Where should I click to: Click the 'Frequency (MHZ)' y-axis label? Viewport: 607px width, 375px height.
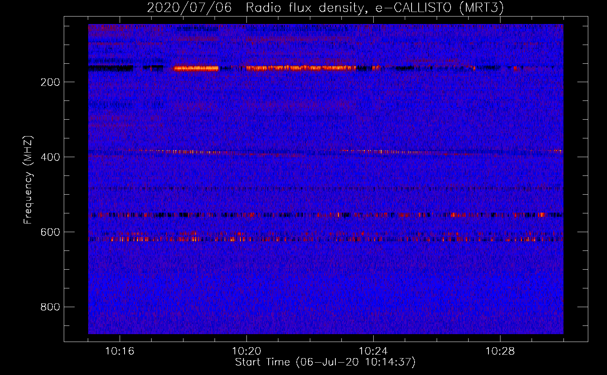click(x=28, y=180)
